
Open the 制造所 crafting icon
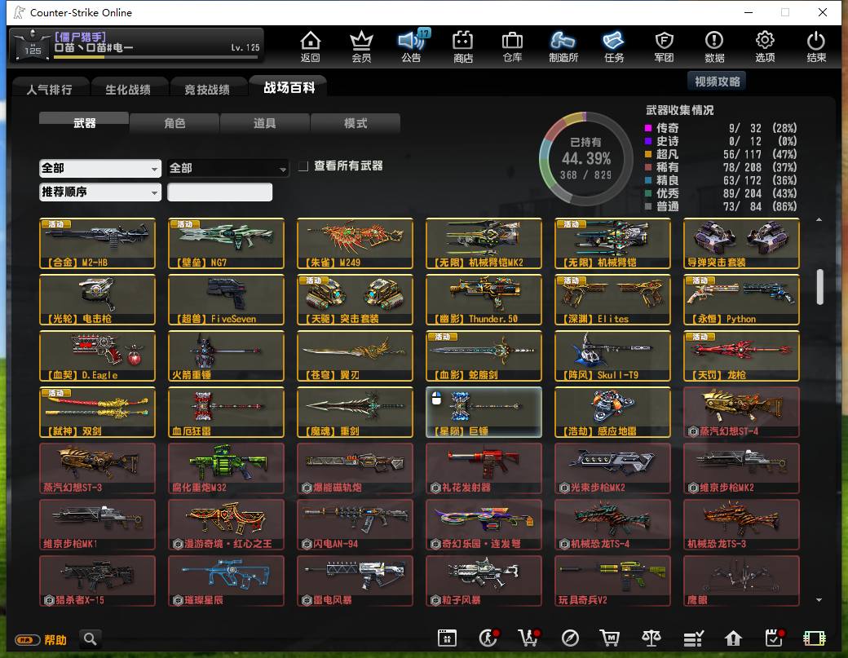click(563, 46)
